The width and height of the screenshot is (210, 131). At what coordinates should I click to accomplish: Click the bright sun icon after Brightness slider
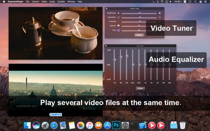click(160, 13)
